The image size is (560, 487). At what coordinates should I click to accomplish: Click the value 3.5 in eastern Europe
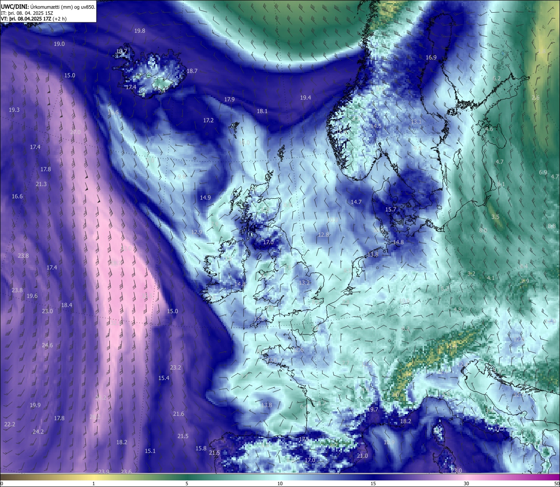tap(495, 217)
